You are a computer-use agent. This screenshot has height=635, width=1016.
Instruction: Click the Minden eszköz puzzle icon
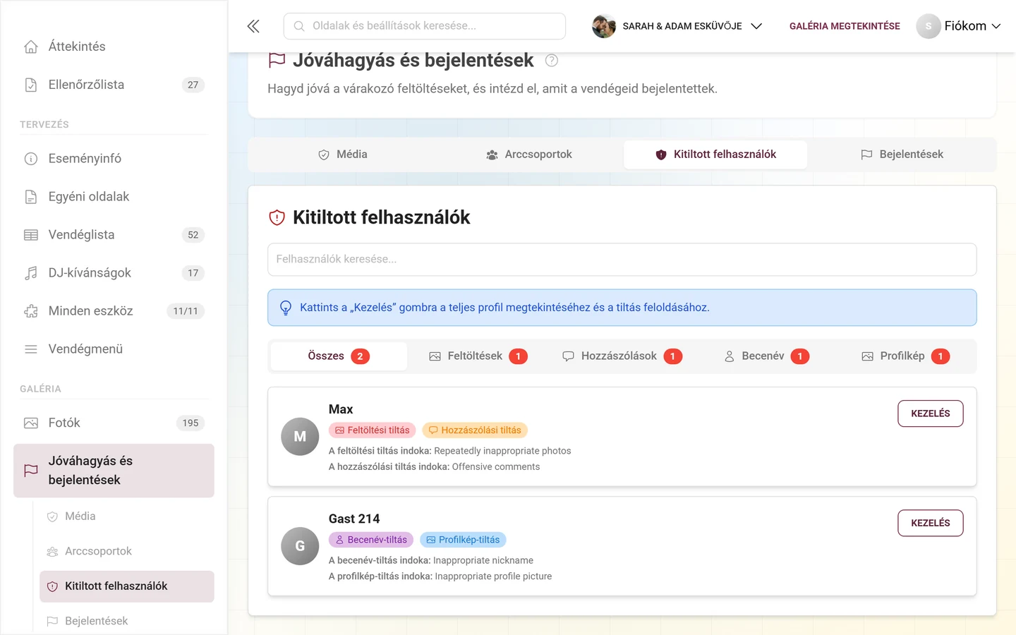(31, 311)
